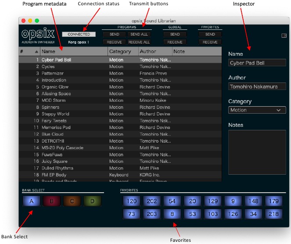Screen dimensions: 291x244
Task: Select program row Steppy World
Action: click(120, 114)
